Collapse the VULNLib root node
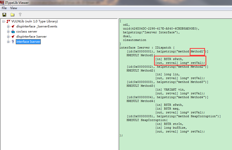232x150 pixels. point(4,21)
